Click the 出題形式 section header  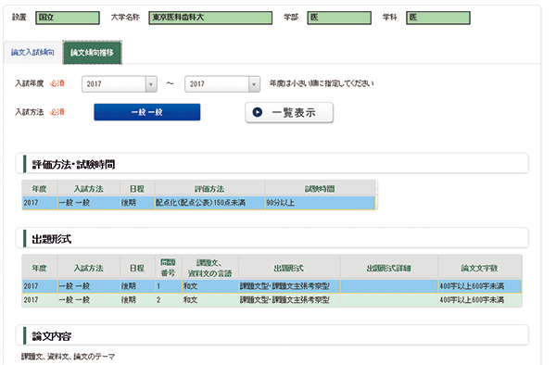pyautogui.click(x=272, y=238)
